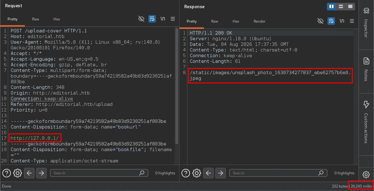Click magnifier icon in Response search
The image size is (374, 191).
(x=321, y=173)
